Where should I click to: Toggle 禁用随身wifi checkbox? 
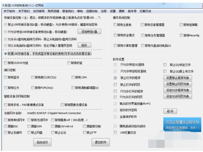point(53,120)
